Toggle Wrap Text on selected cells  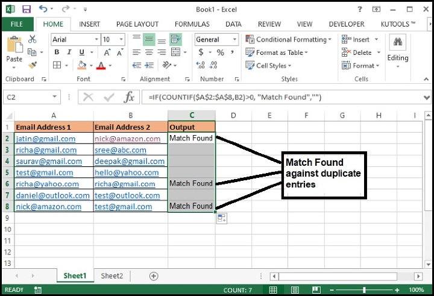point(176,39)
